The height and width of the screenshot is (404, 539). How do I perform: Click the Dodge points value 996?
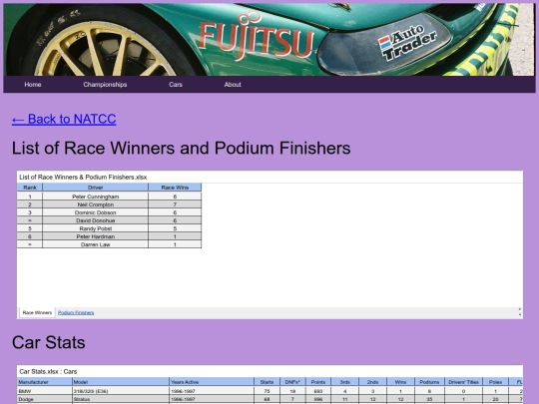tap(318, 399)
